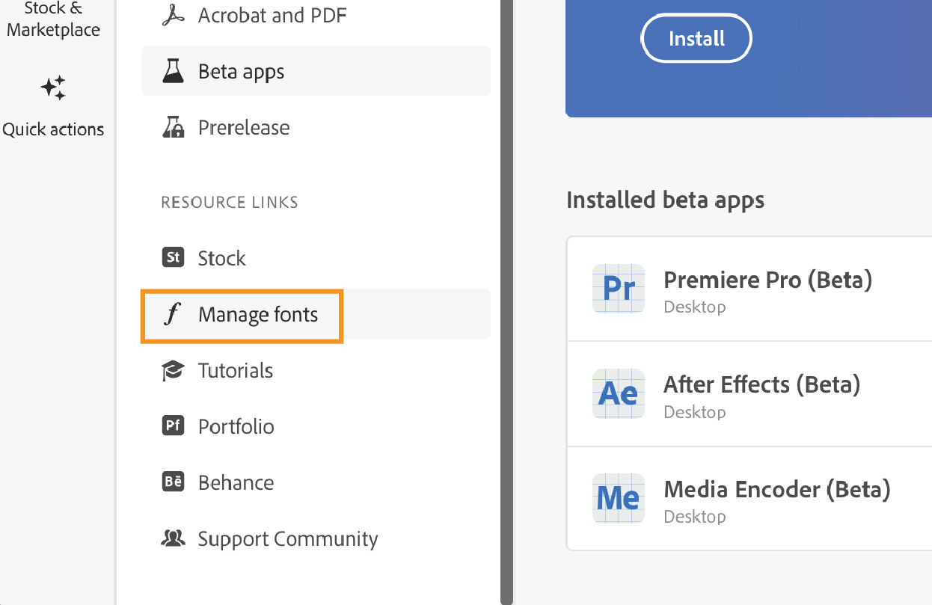Click the After Effects Beta Ae icon
This screenshot has width=932, height=605.
click(618, 393)
